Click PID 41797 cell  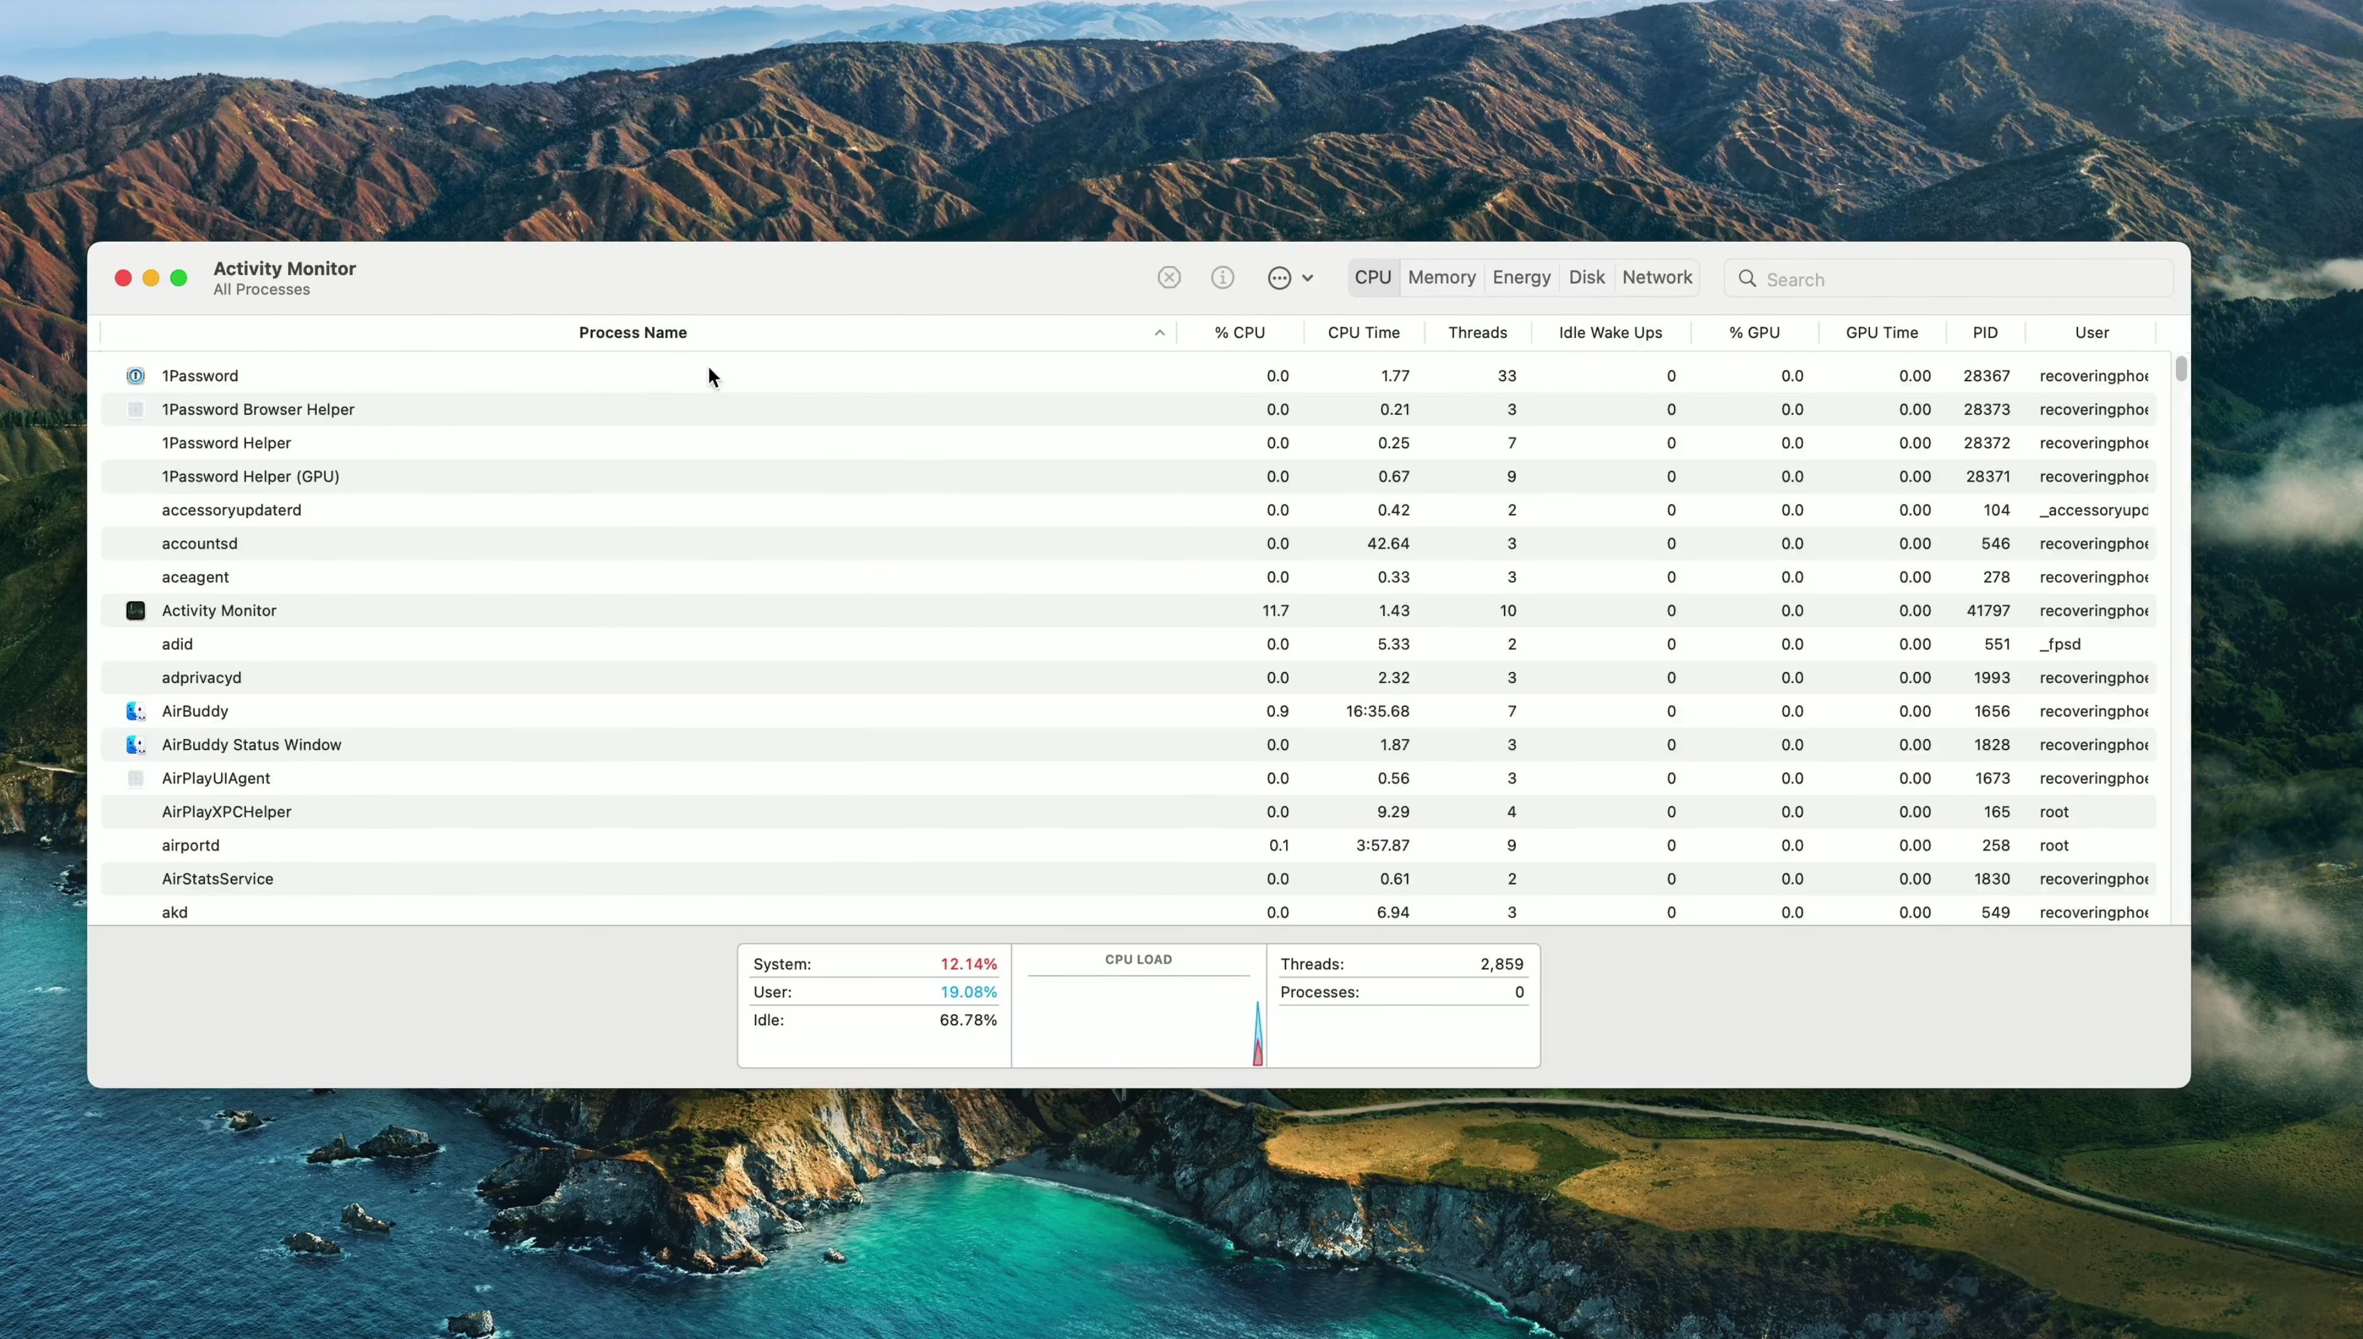[1988, 610]
